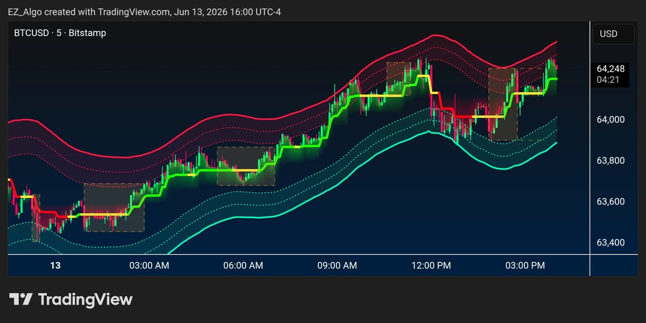Select the current price label 64,248

tap(610, 69)
